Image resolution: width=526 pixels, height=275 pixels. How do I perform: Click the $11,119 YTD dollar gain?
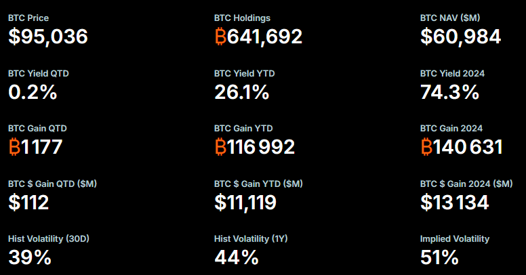[x=247, y=202]
